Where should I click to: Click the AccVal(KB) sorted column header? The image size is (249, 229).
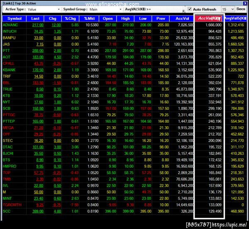[208, 18]
